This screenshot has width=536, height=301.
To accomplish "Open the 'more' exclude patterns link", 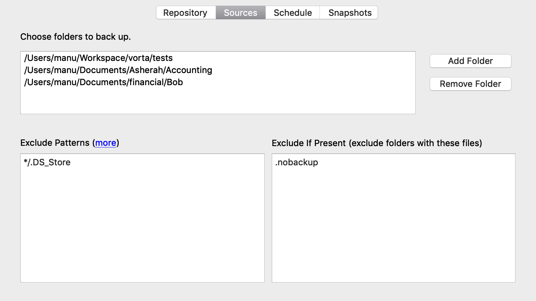I will pos(106,143).
